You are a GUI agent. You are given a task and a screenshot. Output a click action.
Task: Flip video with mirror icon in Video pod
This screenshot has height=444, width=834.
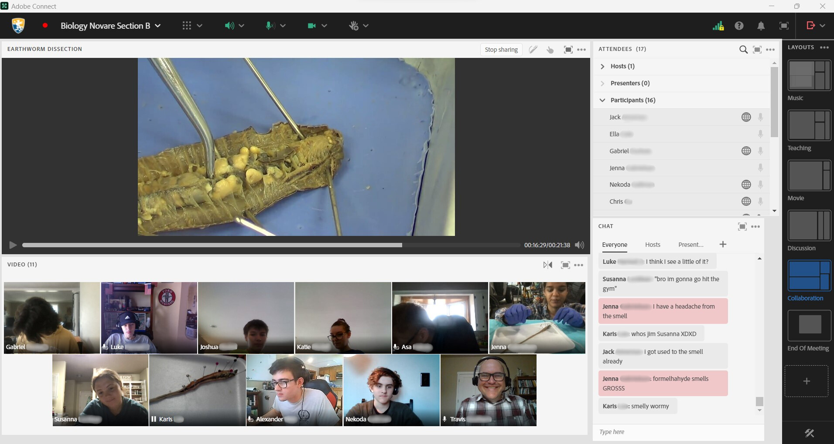coord(548,265)
